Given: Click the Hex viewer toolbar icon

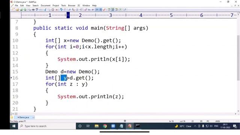Looking at the screenshot, I should [x=89, y=10].
